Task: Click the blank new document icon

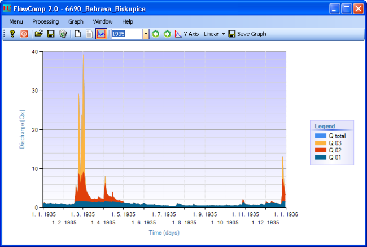Action: point(78,34)
